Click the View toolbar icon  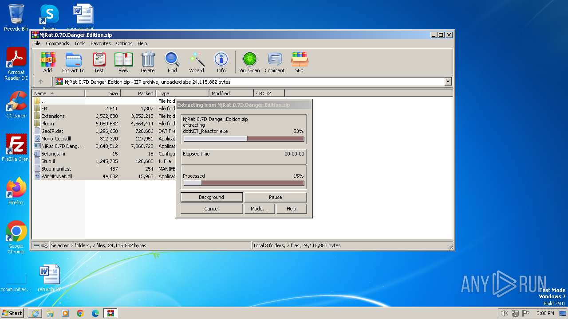click(x=123, y=62)
